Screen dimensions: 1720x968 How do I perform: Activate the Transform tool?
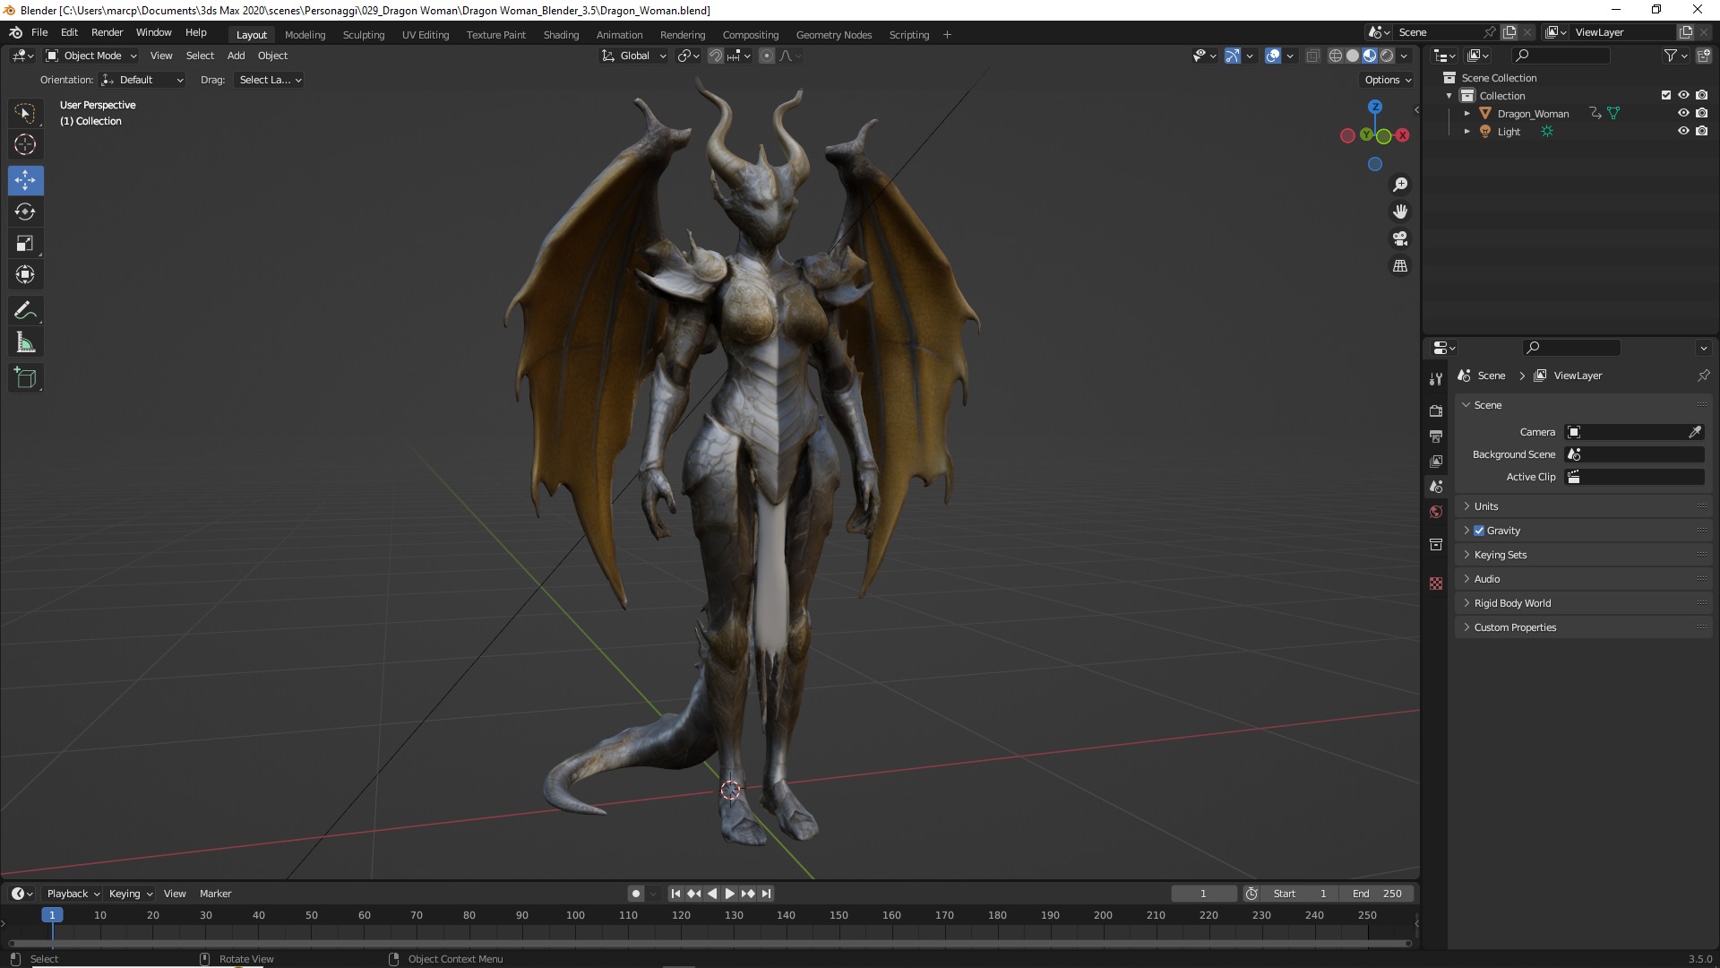[25, 274]
